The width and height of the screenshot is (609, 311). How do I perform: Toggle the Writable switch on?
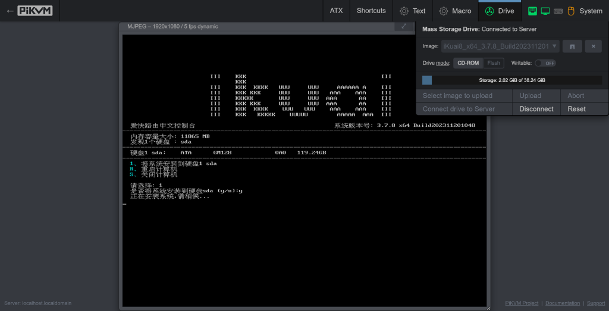[x=545, y=63]
